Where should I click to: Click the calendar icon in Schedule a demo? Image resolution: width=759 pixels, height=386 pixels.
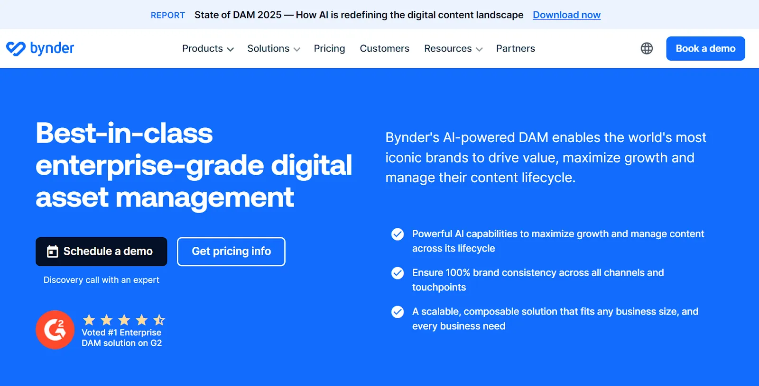point(53,251)
